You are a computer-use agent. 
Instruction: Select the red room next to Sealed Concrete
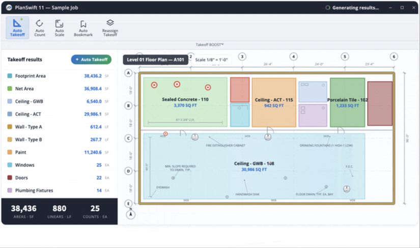[240, 90]
